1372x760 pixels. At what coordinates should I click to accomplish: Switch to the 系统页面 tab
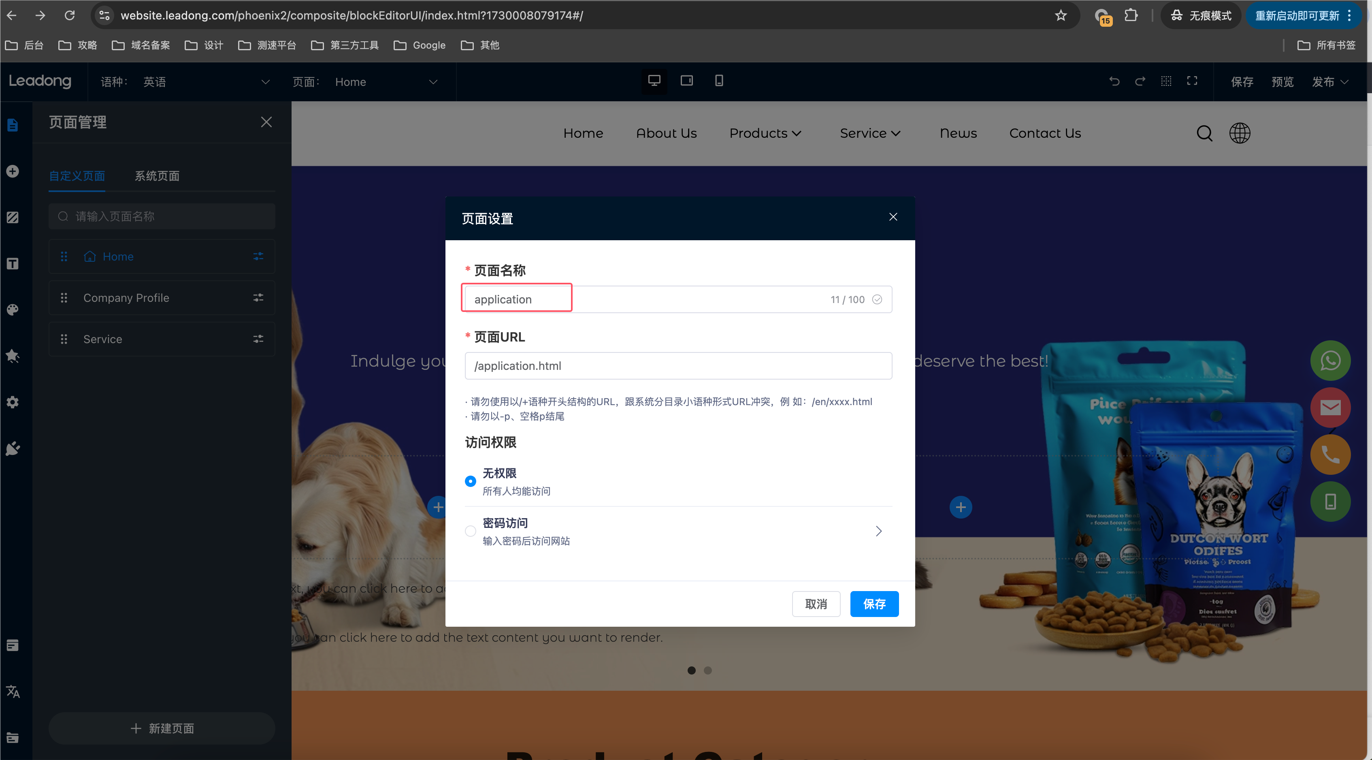(157, 176)
